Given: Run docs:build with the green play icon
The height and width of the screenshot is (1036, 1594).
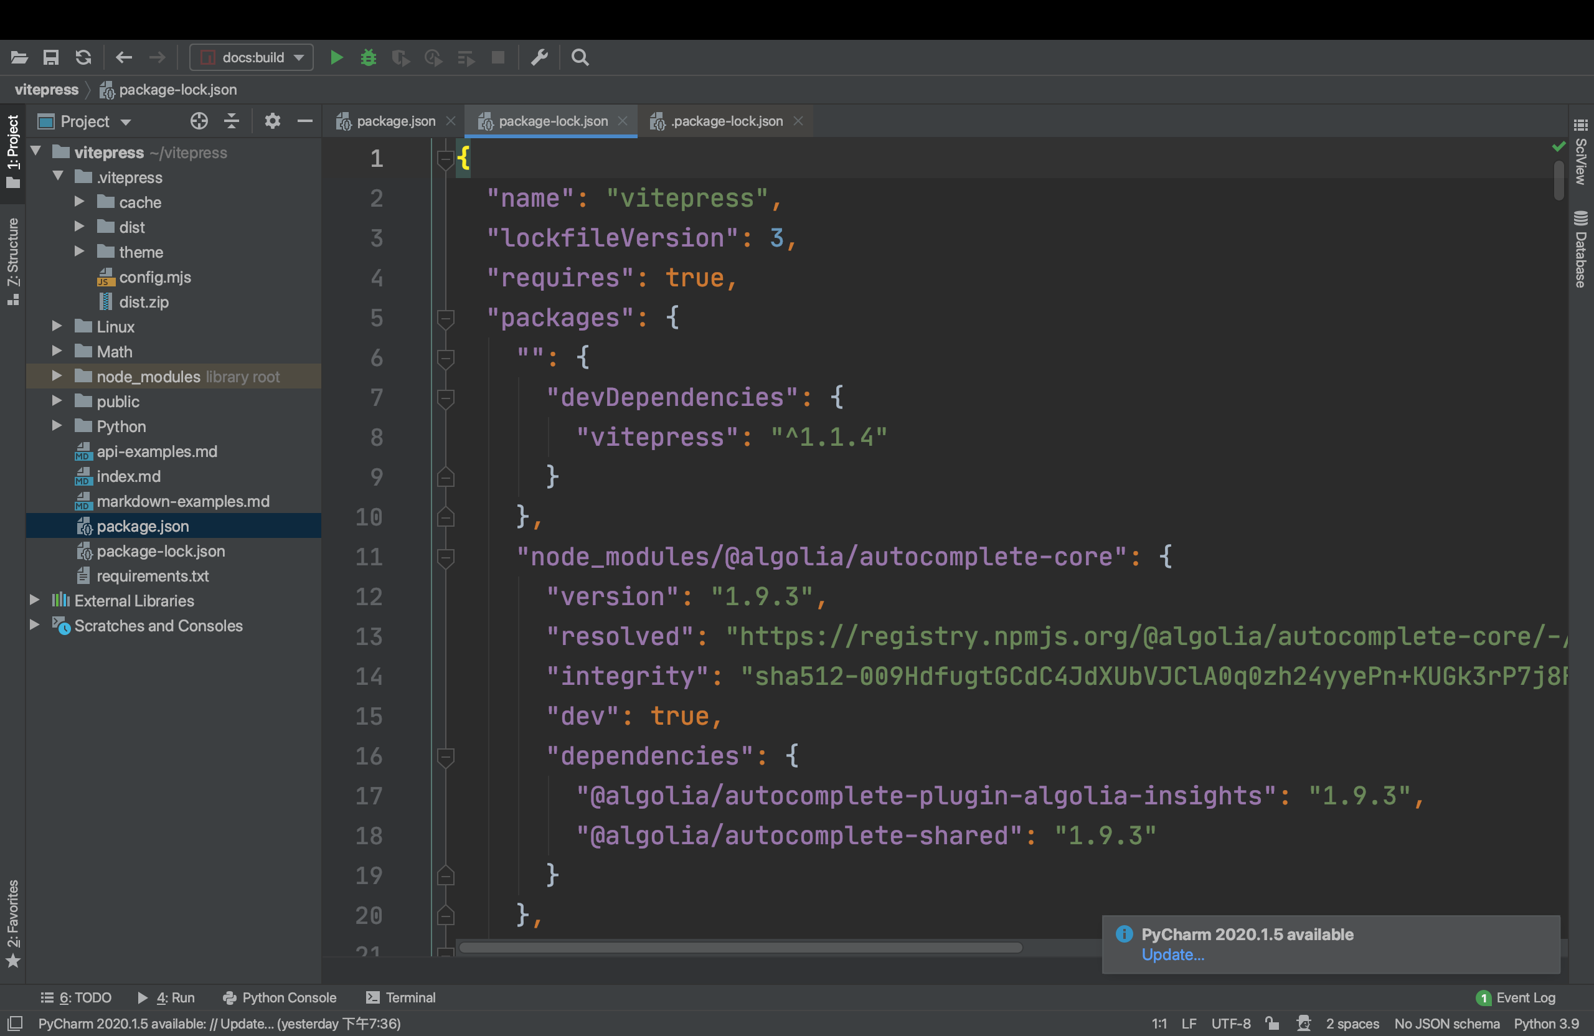Looking at the screenshot, I should [337, 58].
